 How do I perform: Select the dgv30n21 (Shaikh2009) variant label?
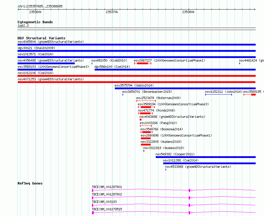(x=36, y=48)
